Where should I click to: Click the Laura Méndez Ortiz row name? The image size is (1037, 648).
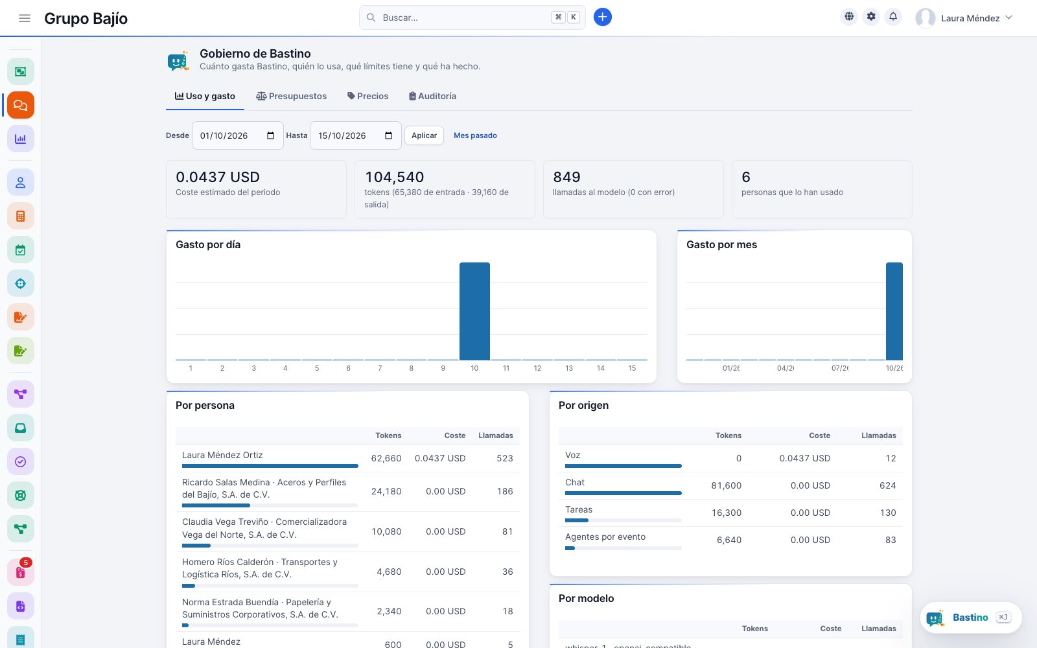pyautogui.click(x=222, y=455)
